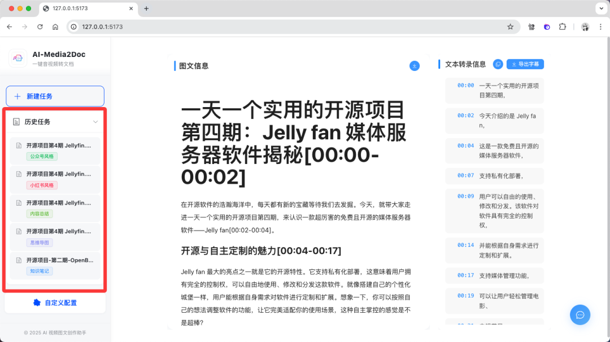Open 自定义配置 settings

[x=55, y=303]
